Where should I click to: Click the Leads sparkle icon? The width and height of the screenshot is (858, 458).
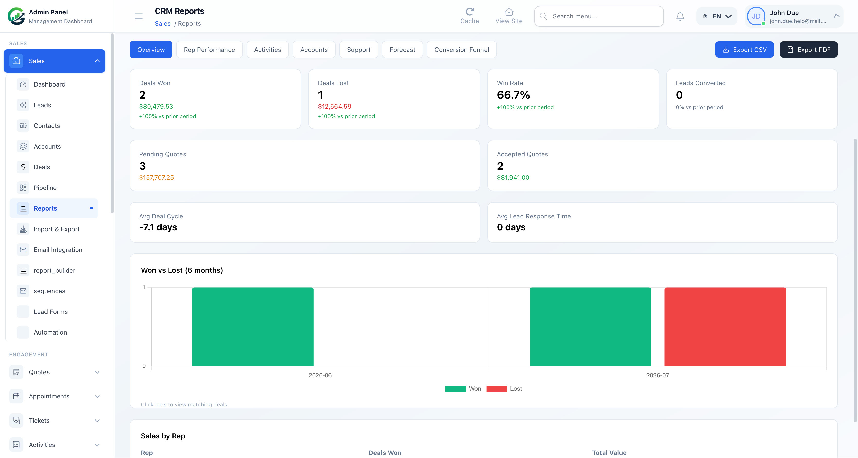(23, 105)
